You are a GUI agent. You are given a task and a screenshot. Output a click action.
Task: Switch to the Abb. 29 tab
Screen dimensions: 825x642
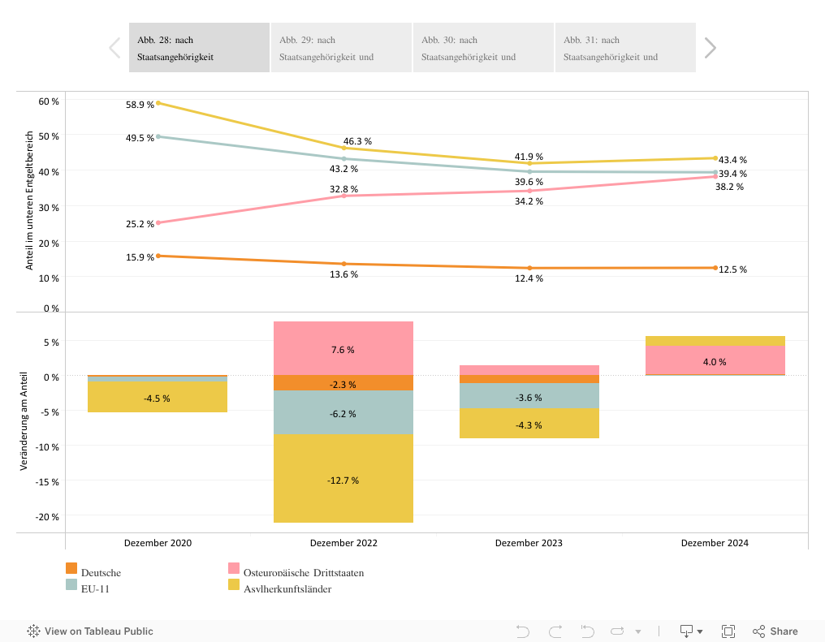click(341, 48)
